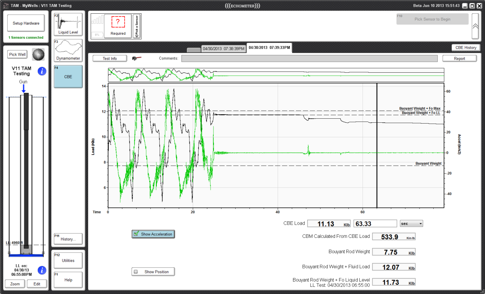Click inside the Comments field
Screen dimensions: 485x294
tap(309, 58)
